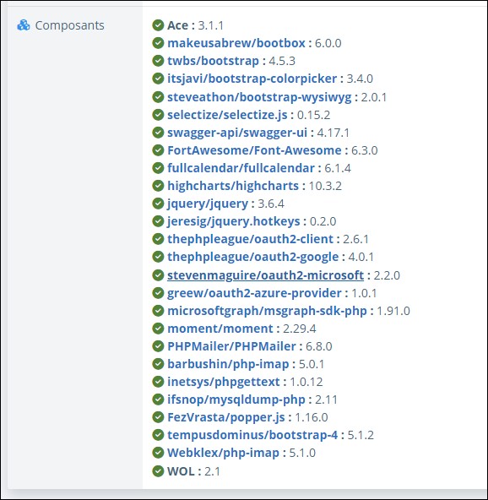Open the swagger-api/swagger-ui link
The image size is (488, 500).
[237, 133]
